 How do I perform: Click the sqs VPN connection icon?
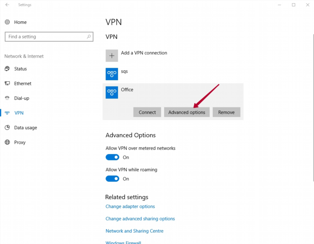[x=112, y=74]
